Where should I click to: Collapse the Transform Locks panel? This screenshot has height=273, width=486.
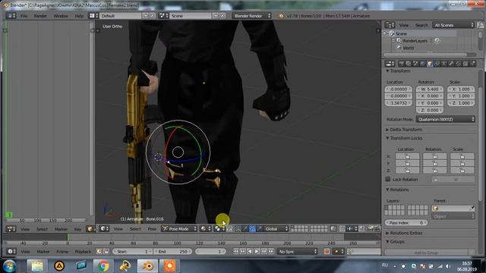click(x=404, y=138)
